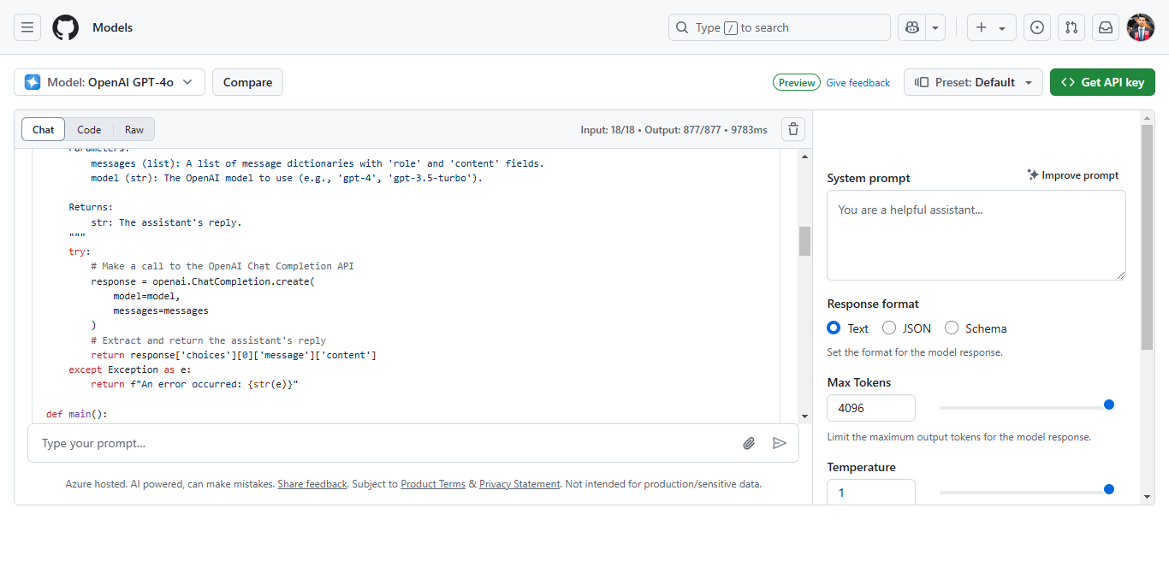
Task: Open the Privacy Statement link
Action: click(519, 483)
